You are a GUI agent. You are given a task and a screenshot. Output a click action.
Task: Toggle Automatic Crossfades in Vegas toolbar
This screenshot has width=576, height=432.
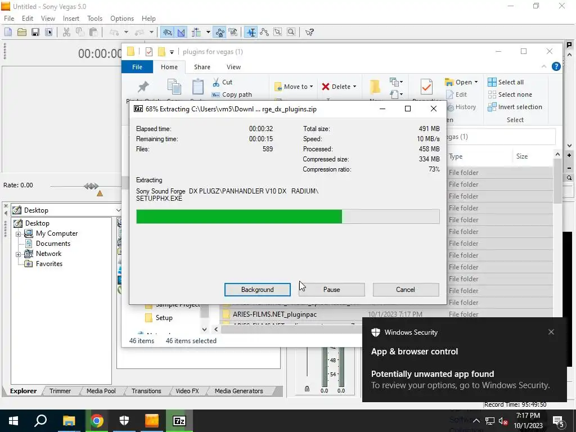pos(181,32)
